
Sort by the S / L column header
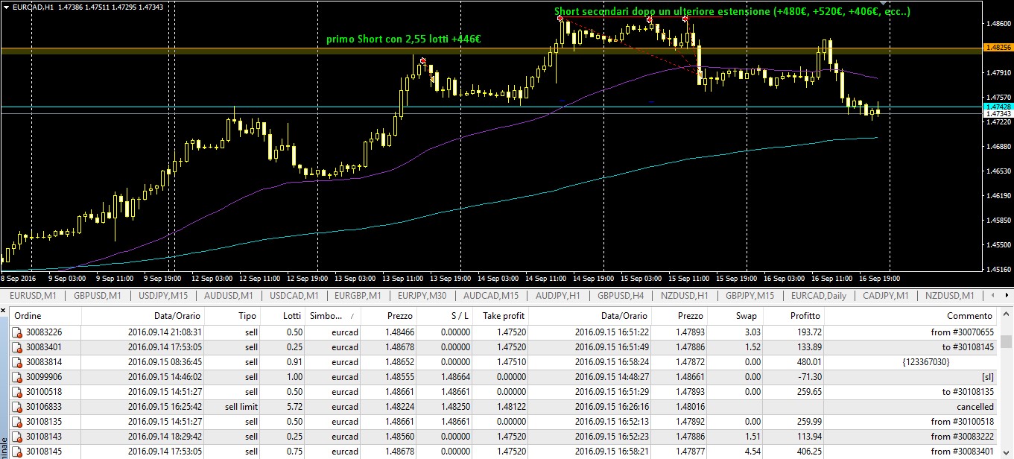coord(444,316)
